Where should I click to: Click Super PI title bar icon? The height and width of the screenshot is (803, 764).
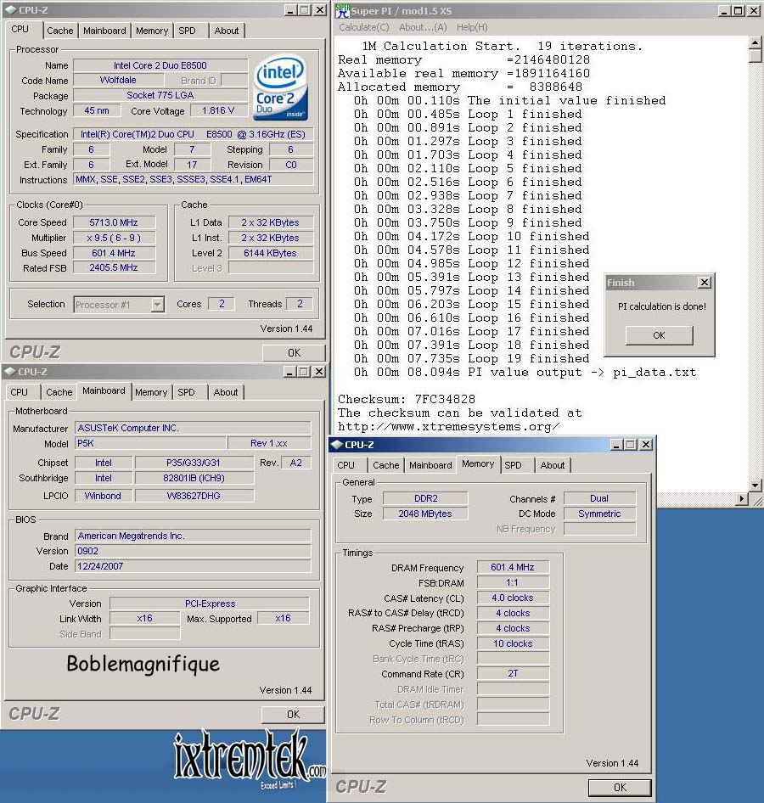pyautogui.click(x=343, y=10)
